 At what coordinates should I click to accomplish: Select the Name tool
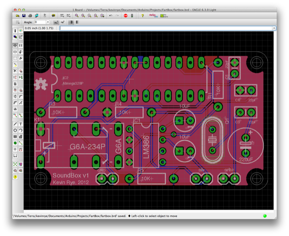point(15,90)
